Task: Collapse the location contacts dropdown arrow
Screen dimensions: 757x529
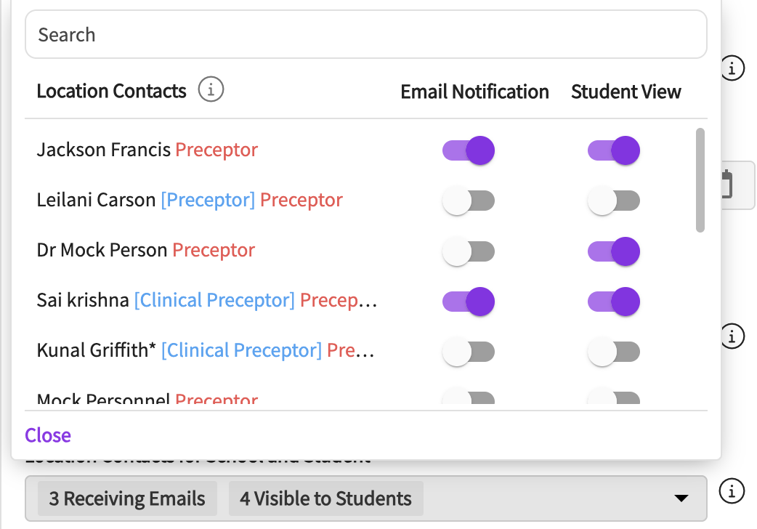Action: 681,498
